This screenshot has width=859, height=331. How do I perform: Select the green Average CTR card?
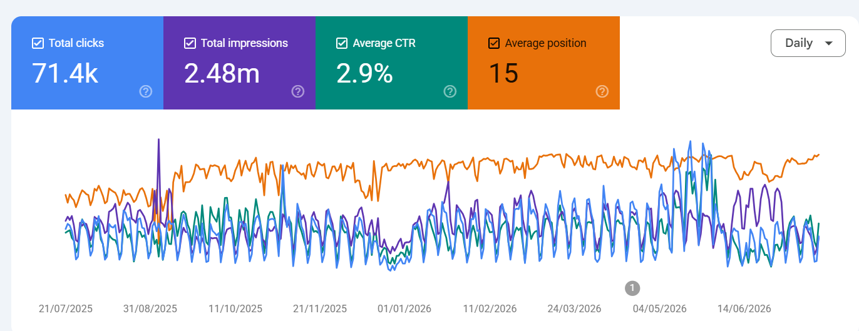pos(392,63)
